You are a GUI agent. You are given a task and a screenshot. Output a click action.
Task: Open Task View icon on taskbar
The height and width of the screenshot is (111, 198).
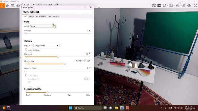click(x=105, y=108)
